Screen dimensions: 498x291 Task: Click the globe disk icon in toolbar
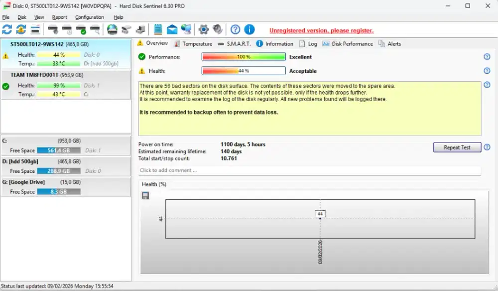[x=113, y=30]
